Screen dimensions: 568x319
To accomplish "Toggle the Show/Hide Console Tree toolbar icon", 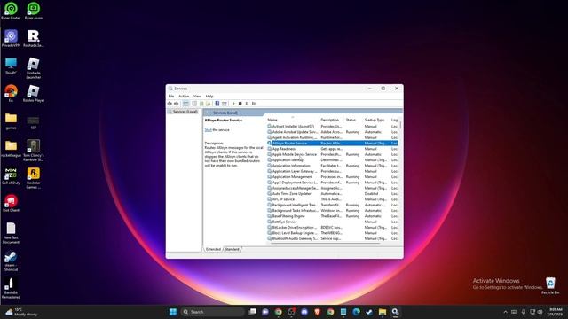I will (x=185, y=104).
